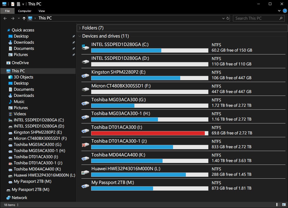Go up one folder level
This screenshot has height=208, width=288.
(24, 18)
